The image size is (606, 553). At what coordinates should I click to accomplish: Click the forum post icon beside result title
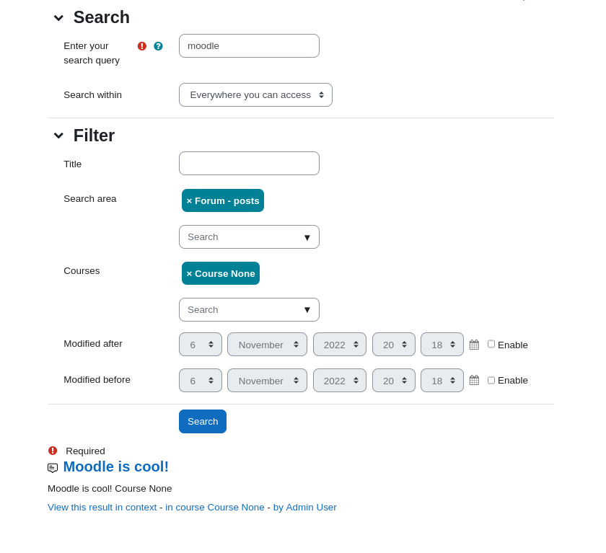tap(53, 468)
